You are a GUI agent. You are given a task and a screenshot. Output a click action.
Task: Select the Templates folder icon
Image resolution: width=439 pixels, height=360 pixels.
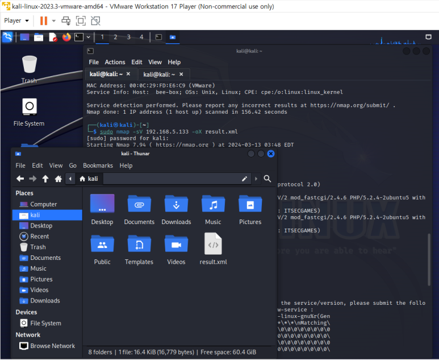click(139, 250)
